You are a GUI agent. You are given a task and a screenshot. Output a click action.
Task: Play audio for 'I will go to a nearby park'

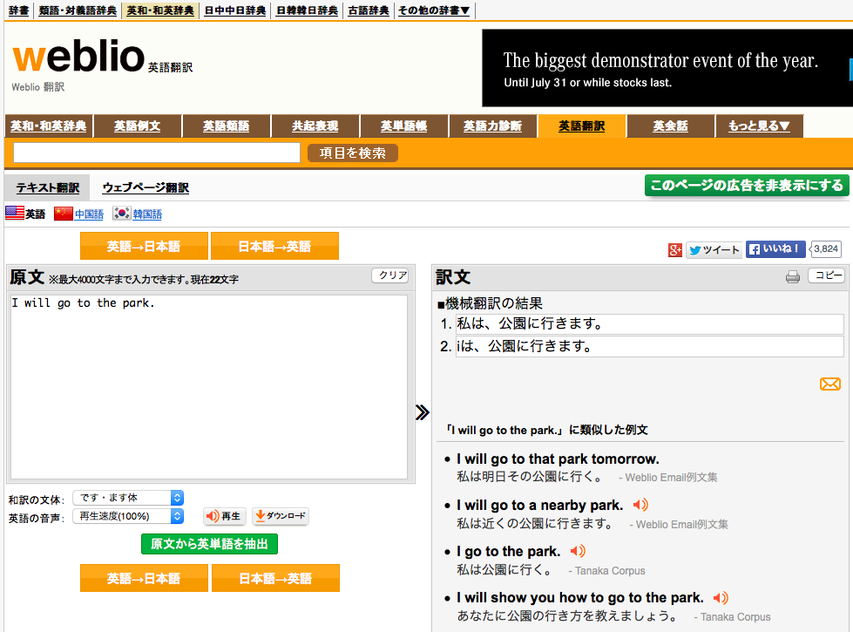(x=640, y=505)
